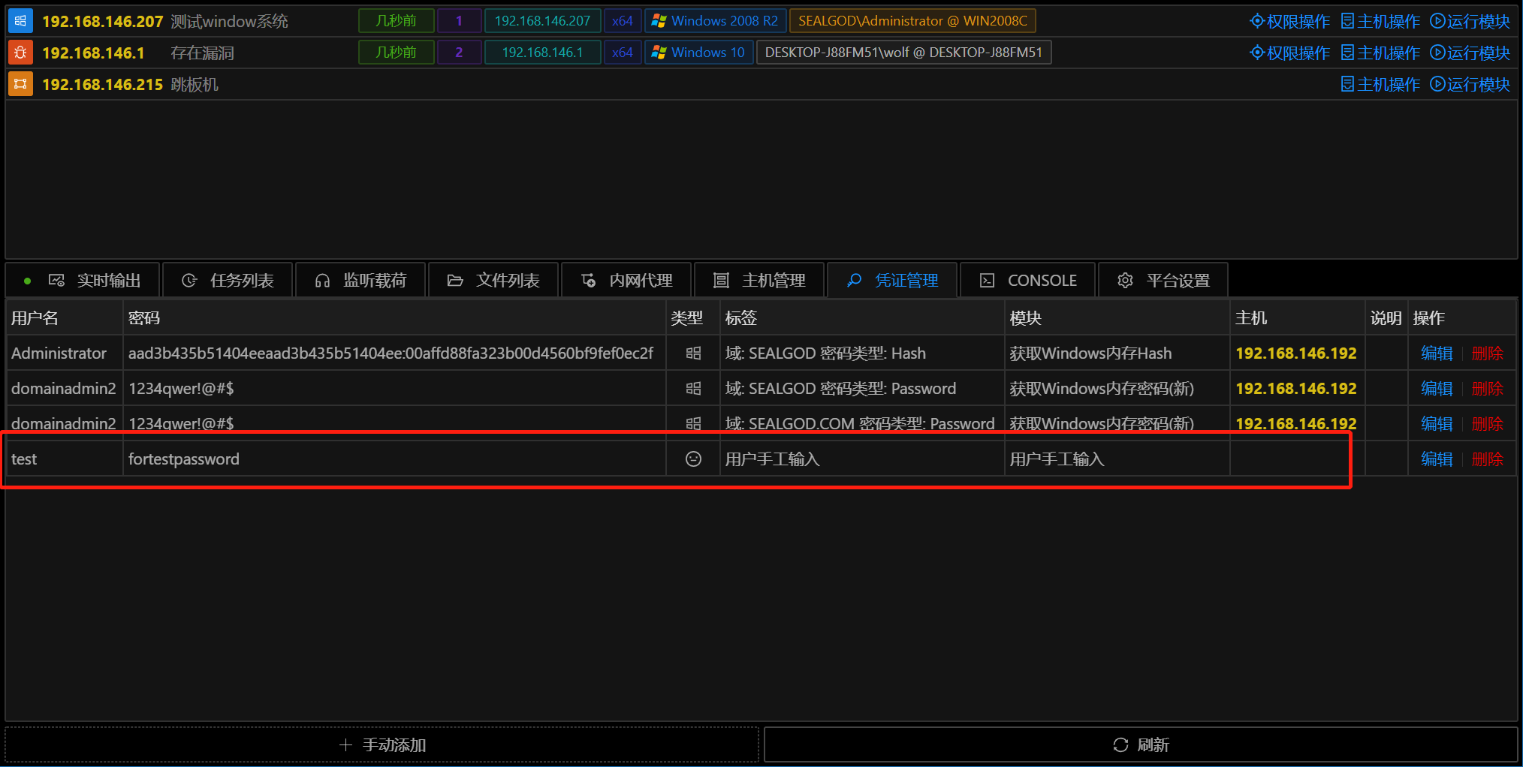
Task: Click the 跳板机 host label
Action: [x=195, y=84]
